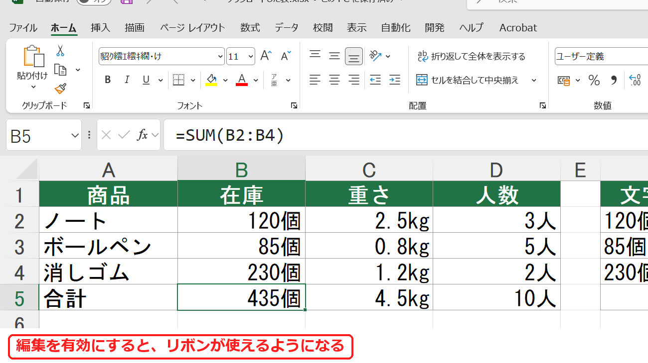The width and height of the screenshot is (648, 363).
Task: Open the ユーザー定義 number format box
Action: coord(601,56)
